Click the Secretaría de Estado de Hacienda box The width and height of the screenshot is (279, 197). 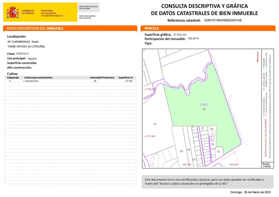coord(88,7)
